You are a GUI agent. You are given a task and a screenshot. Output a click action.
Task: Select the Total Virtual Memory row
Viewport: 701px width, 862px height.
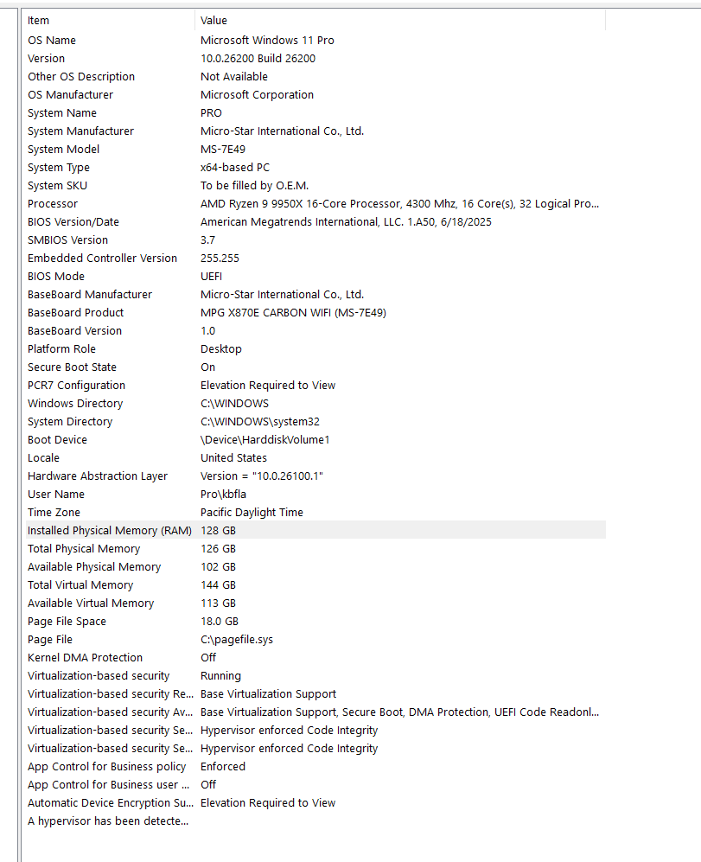coord(315,584)
